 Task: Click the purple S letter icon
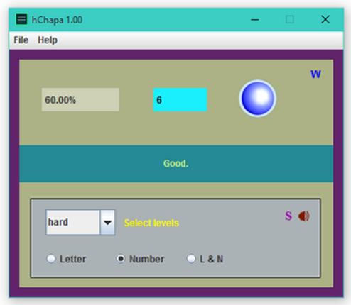pos(288,216)
